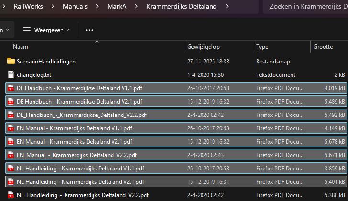Select EN Manual - Krammerdijks Deltaland V1.1.pdf name

75,128
